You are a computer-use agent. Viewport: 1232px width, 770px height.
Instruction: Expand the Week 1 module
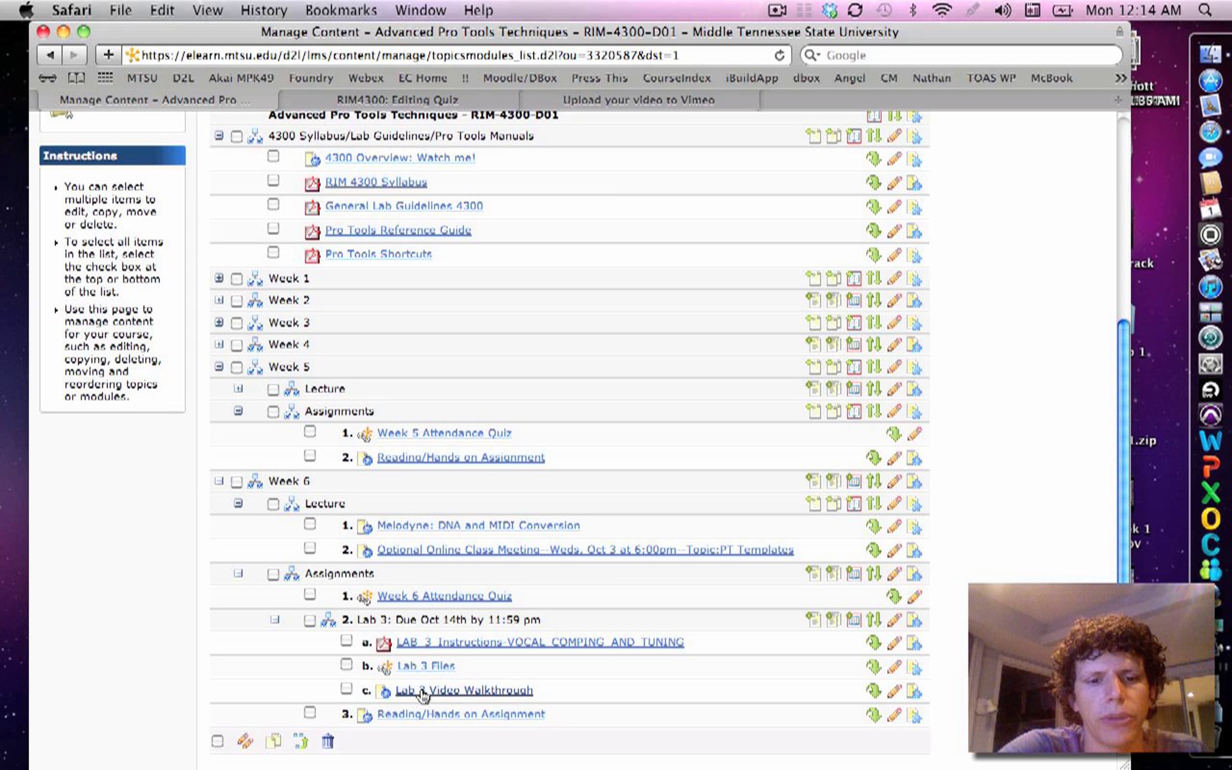tap(219, 278)
